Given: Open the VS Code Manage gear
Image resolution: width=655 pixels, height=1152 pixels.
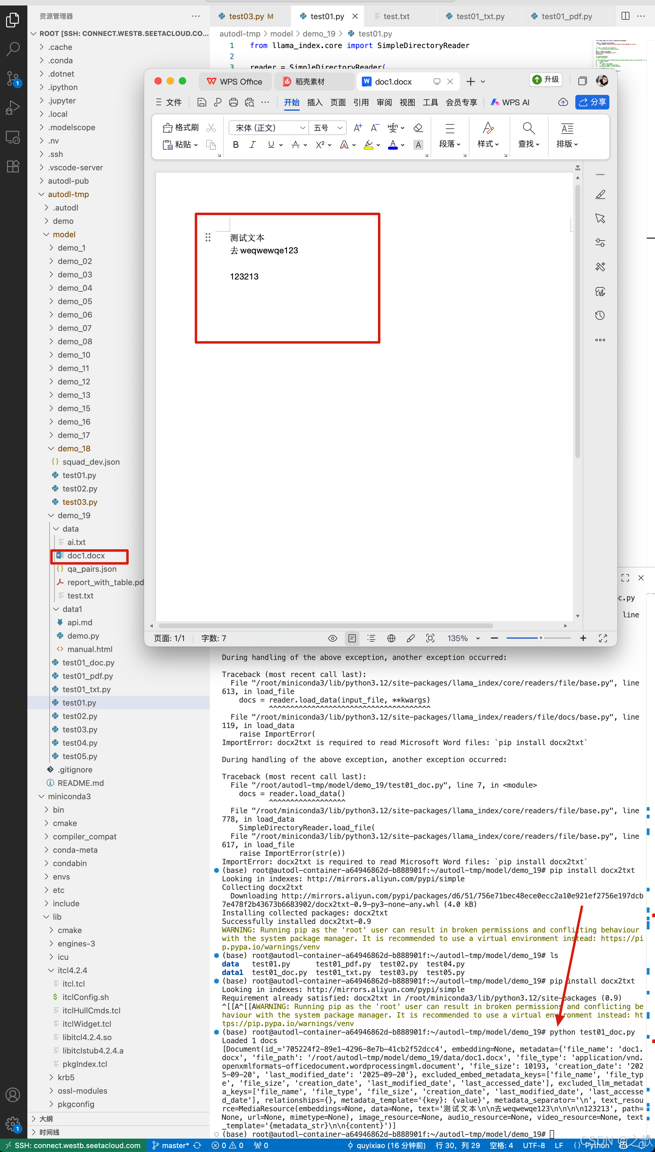Looking at the screenshot, I should (x=13, y=1124).
